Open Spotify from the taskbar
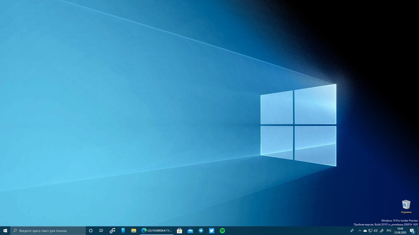The width and height of the screenshot is (419, 235). pyautogui.click(x=222, y=231)
